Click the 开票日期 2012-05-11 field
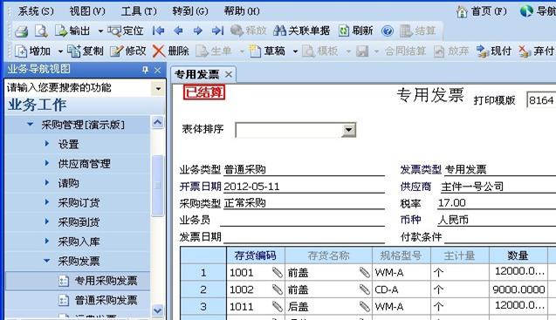The width and height of the screenshot is (556, 320). pos(304,187)
